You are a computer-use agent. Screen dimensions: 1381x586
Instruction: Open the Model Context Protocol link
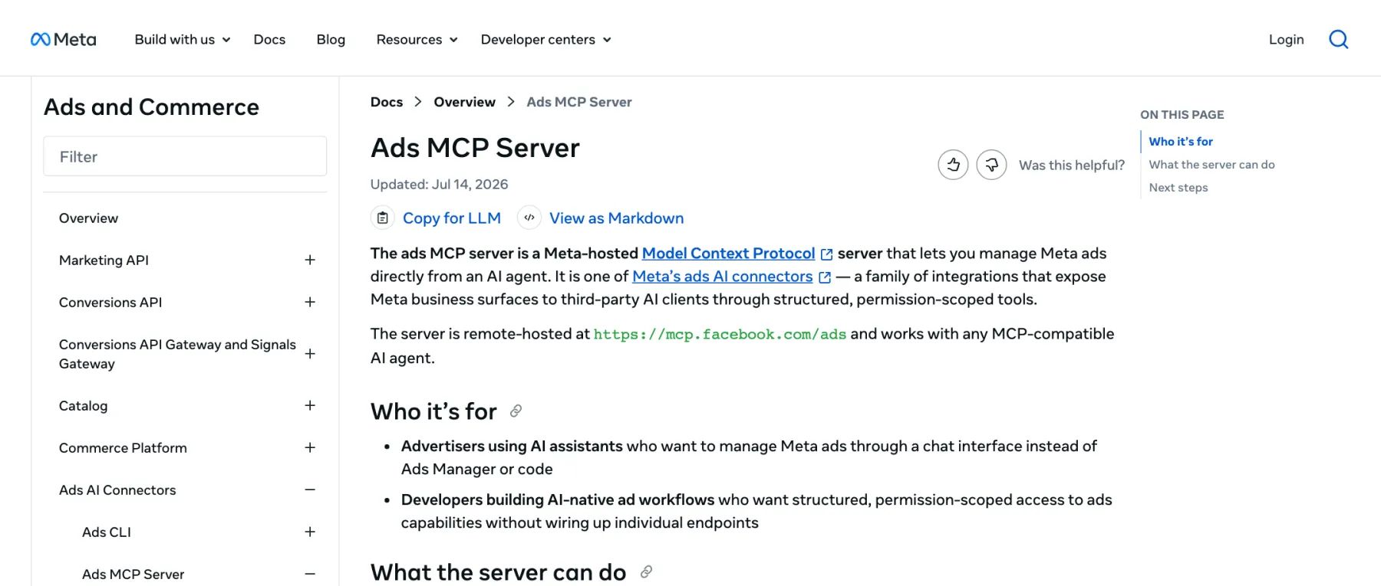point(728,254)
